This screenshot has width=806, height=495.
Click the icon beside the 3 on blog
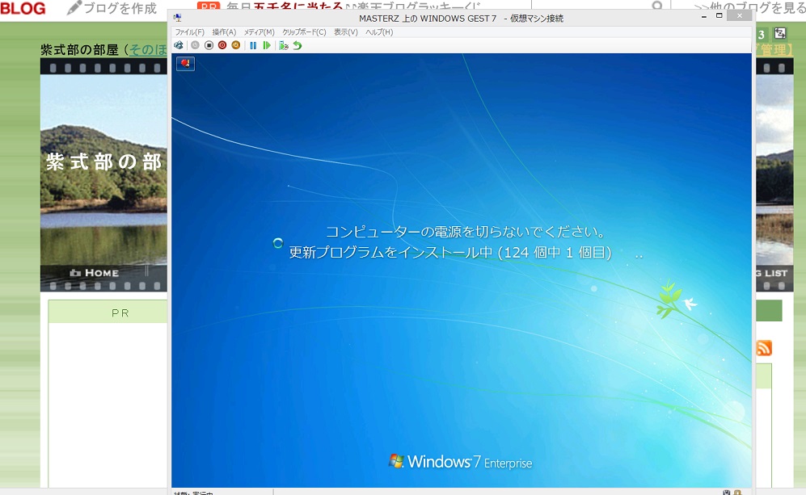point(780,34)
